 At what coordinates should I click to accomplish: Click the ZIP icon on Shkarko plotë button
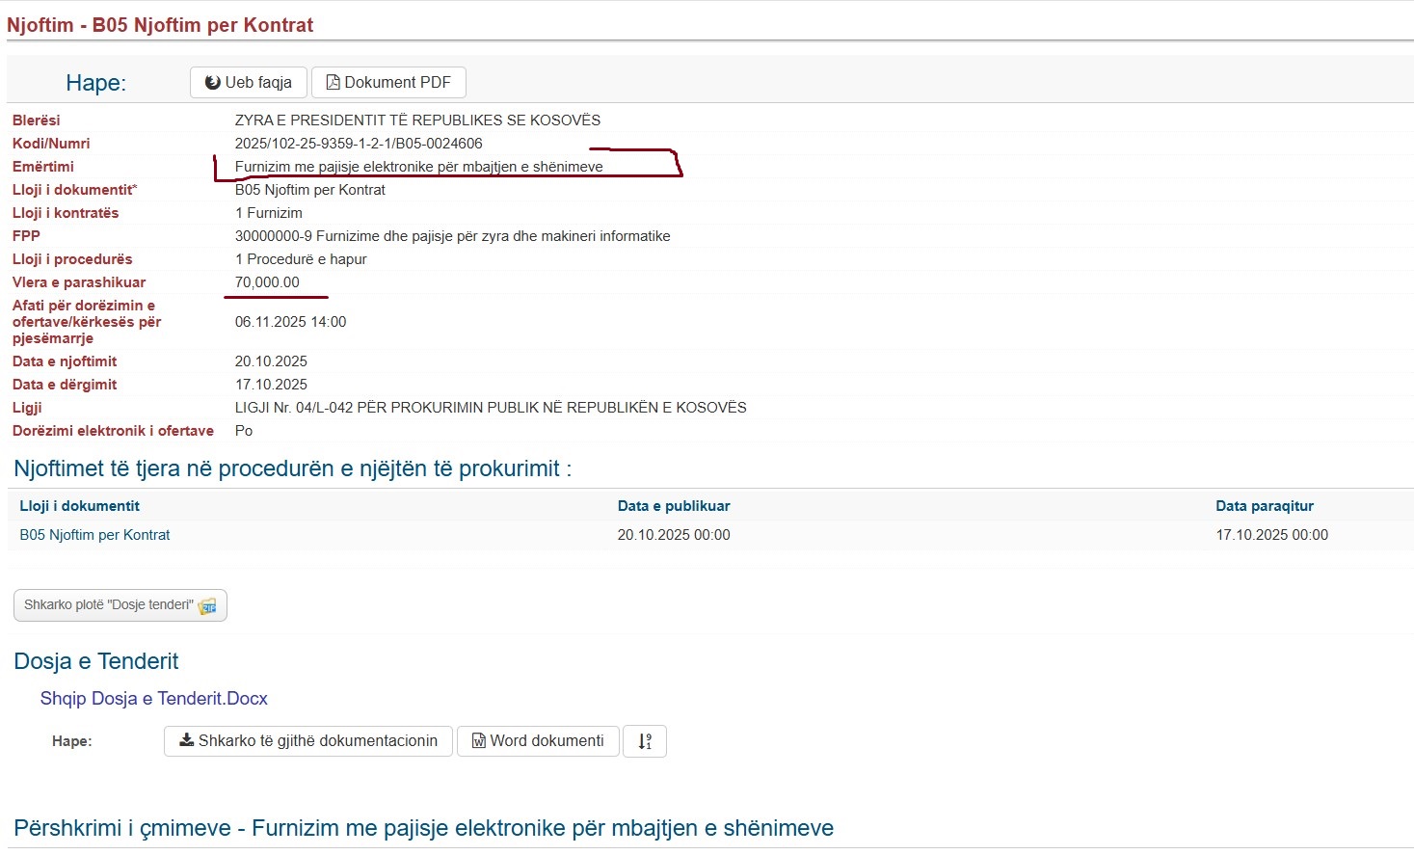207,606
